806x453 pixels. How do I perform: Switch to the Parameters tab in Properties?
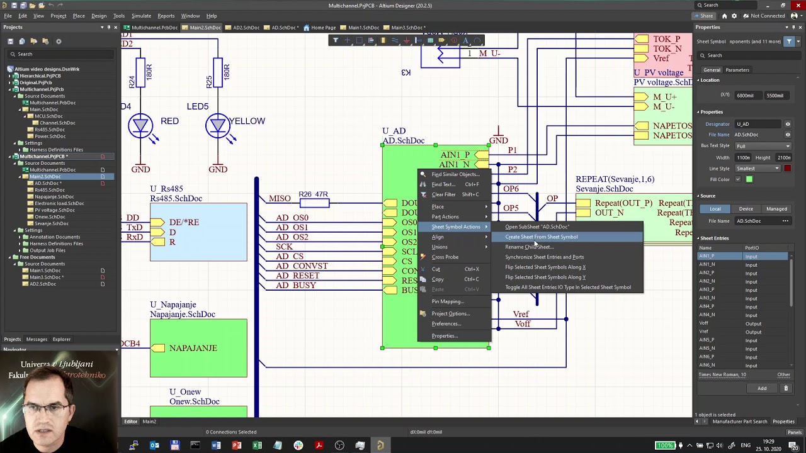click(x=737, y=70)
